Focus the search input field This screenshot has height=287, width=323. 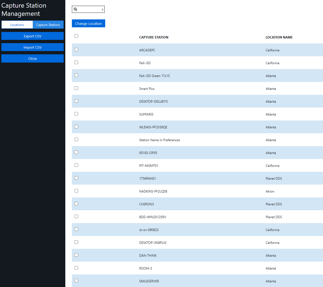88,9
